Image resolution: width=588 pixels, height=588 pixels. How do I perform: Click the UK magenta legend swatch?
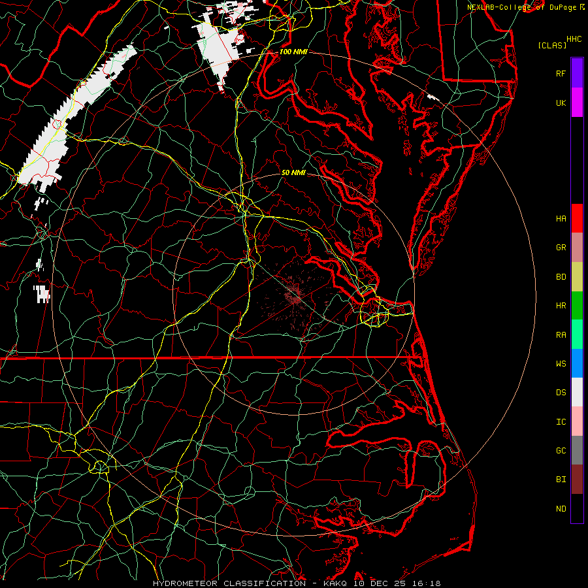(577, 103)
